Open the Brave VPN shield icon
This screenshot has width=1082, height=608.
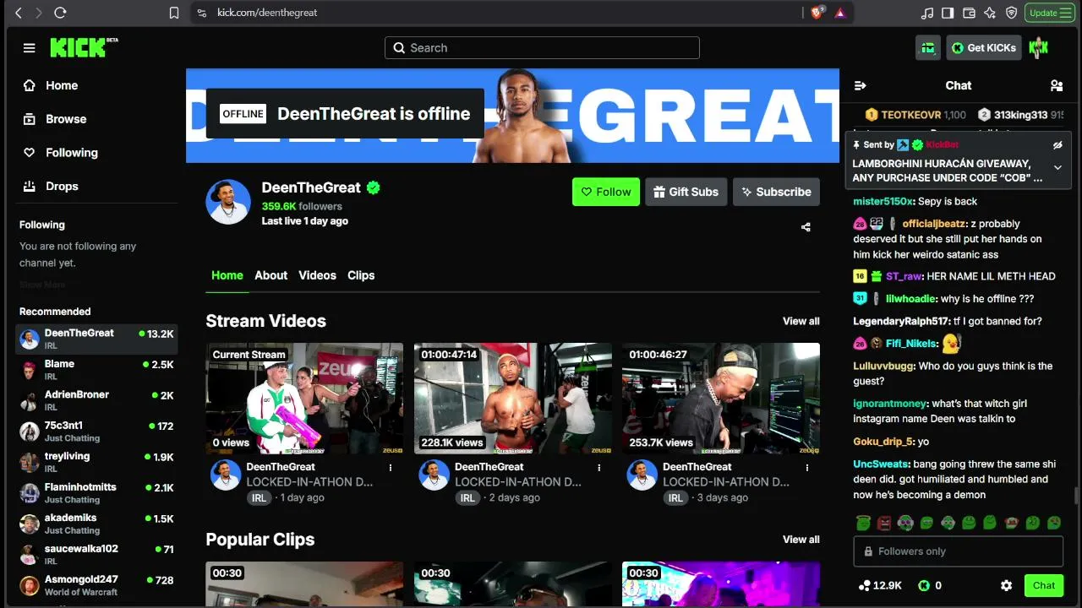pos(1011,13)
